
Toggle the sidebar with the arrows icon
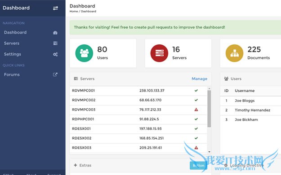55,8
